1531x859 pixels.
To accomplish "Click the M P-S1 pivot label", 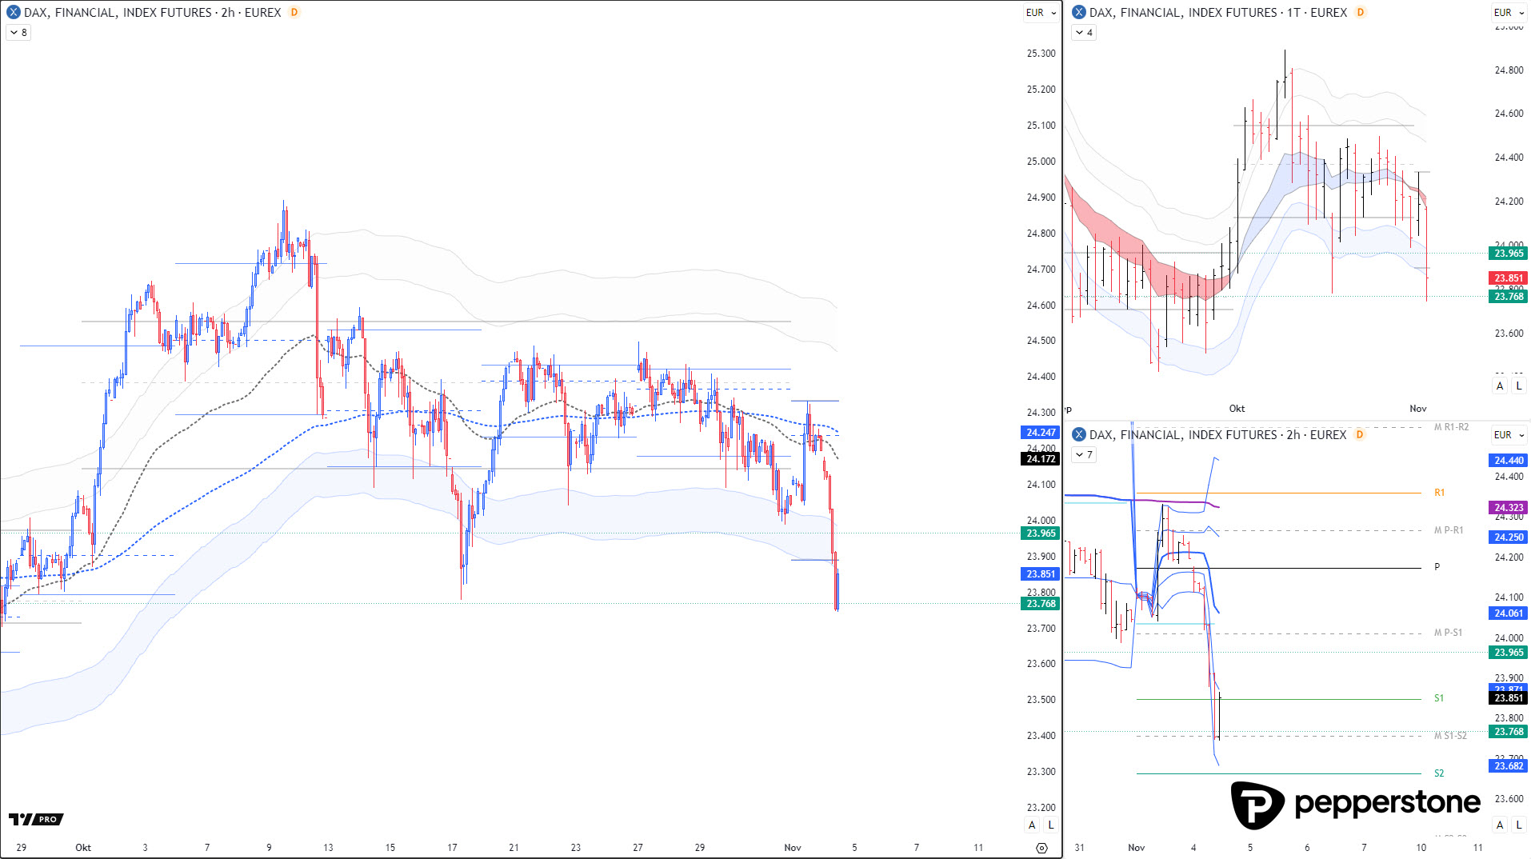I will click(1448, 633).
